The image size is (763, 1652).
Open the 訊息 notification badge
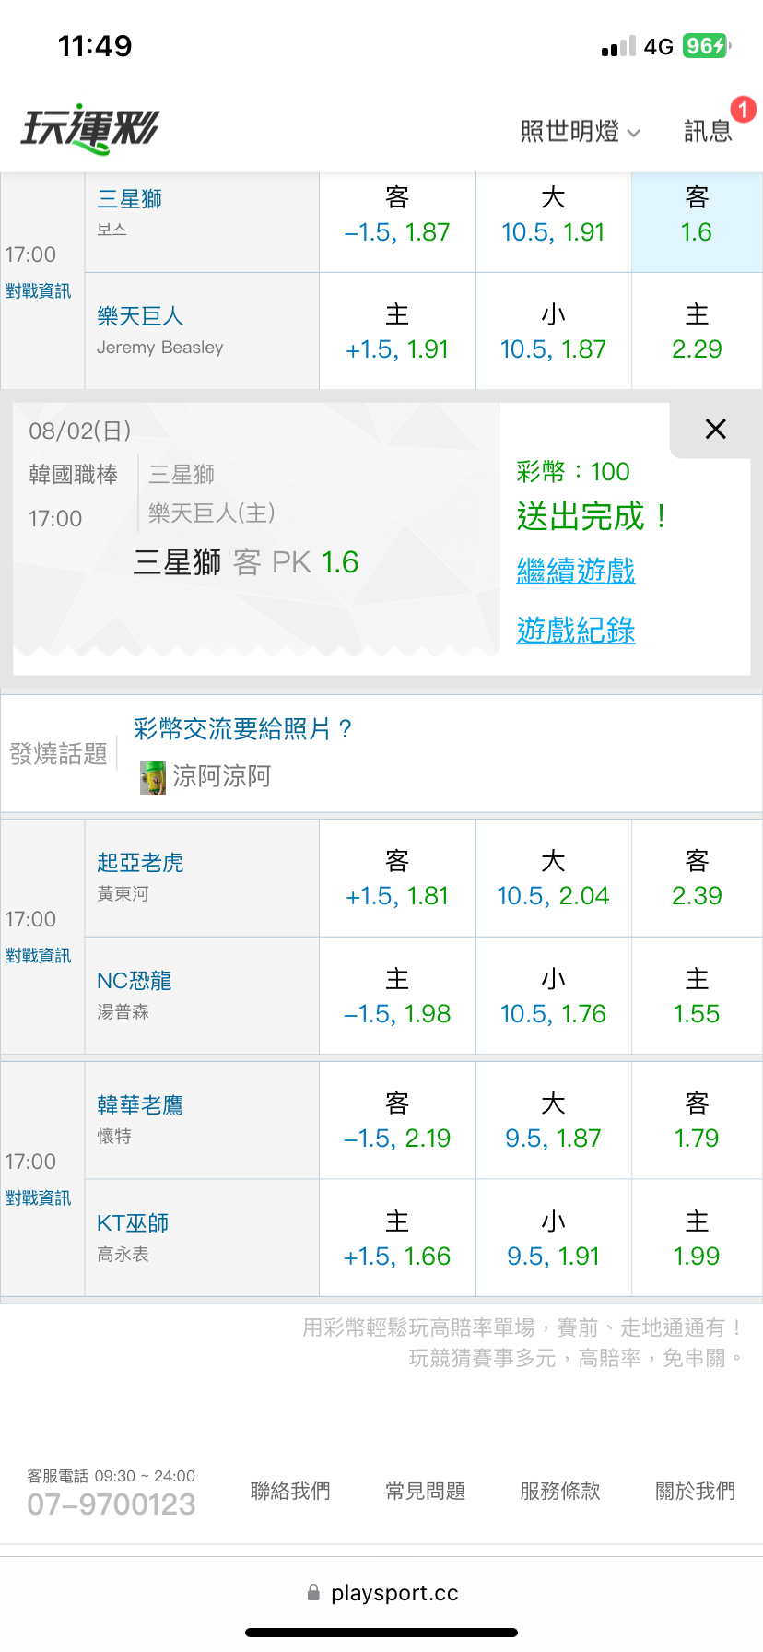743,111
